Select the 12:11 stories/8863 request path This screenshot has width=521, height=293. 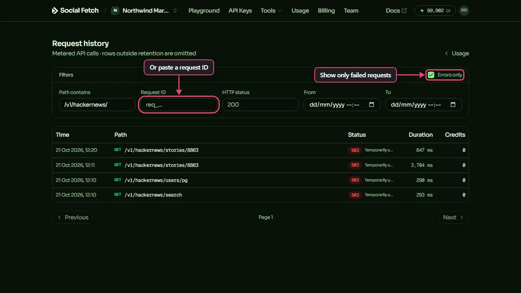tap(162, 165)
